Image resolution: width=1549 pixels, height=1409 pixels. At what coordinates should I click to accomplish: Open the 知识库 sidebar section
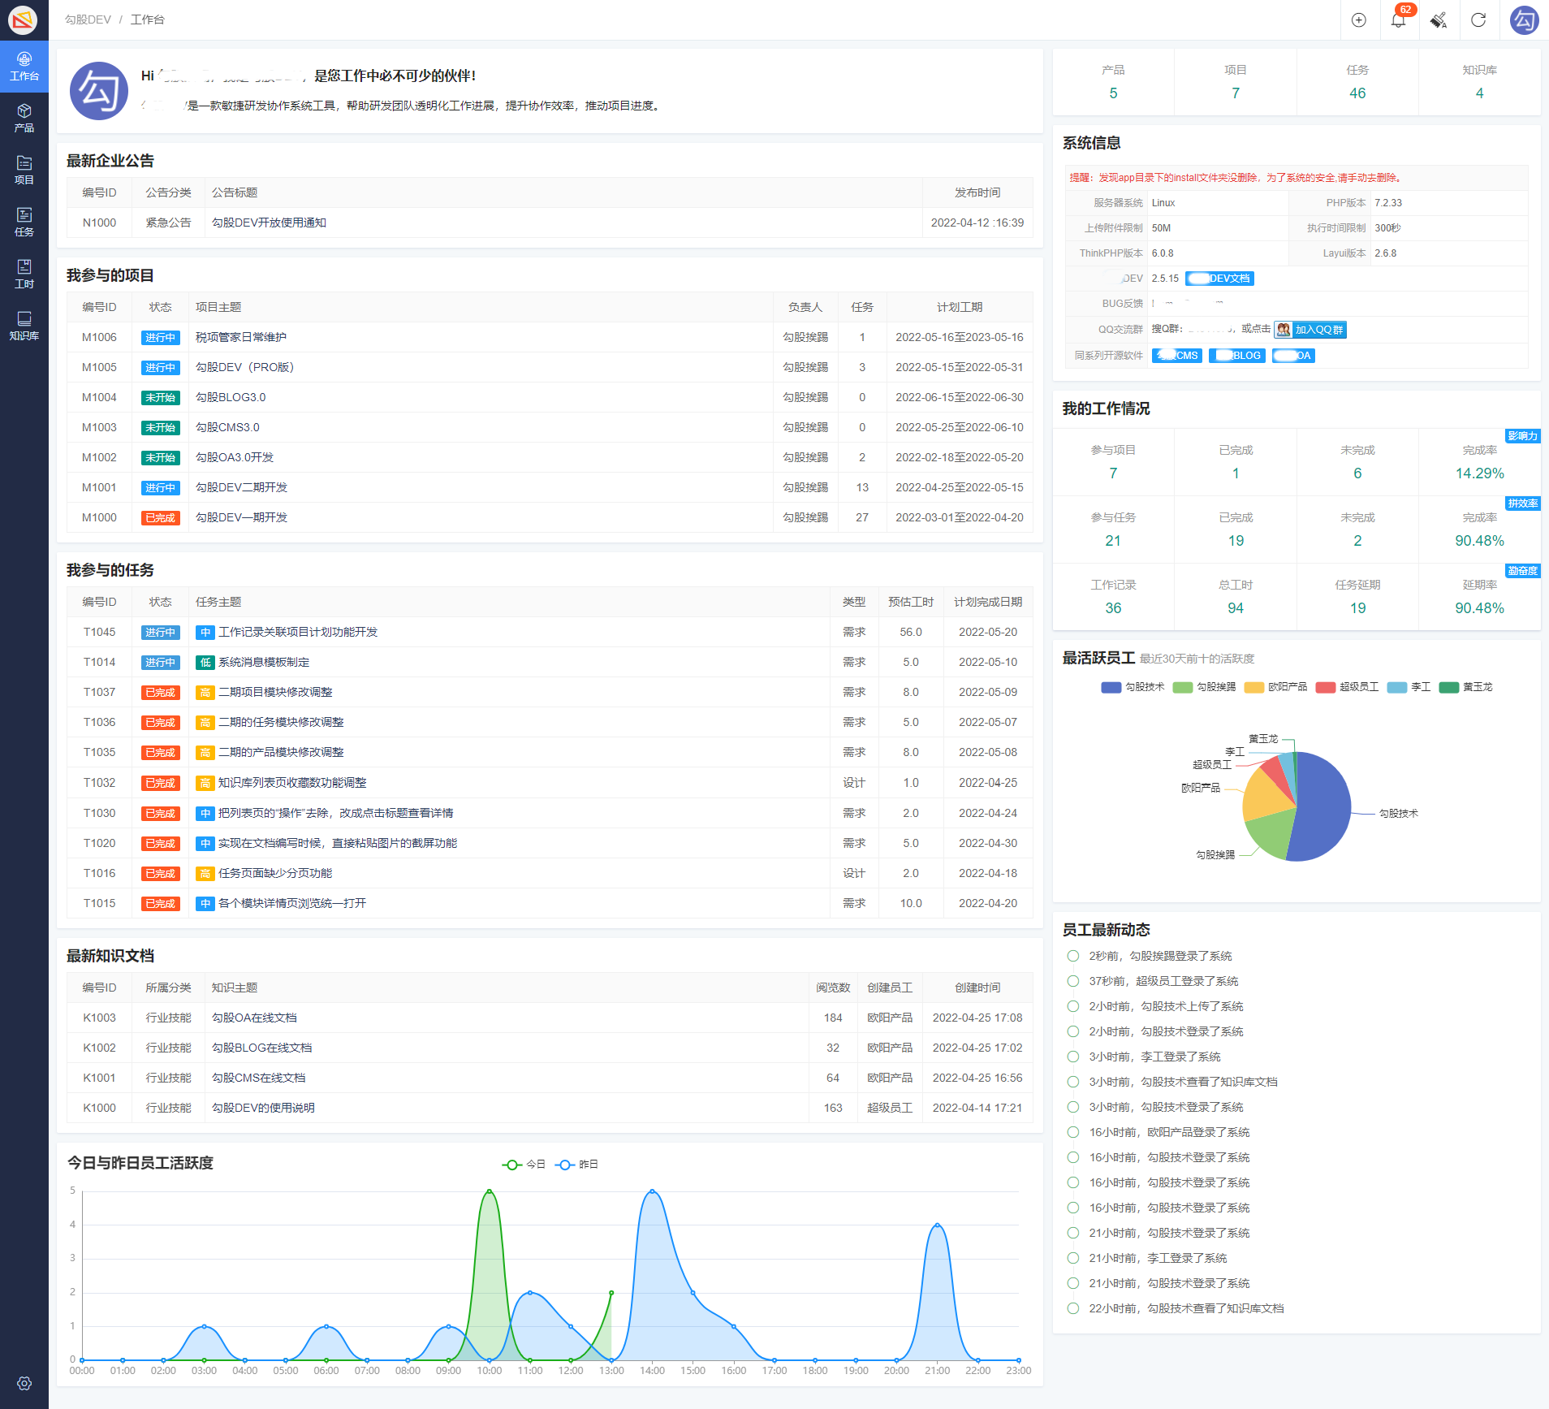click(x=24, y=326)
